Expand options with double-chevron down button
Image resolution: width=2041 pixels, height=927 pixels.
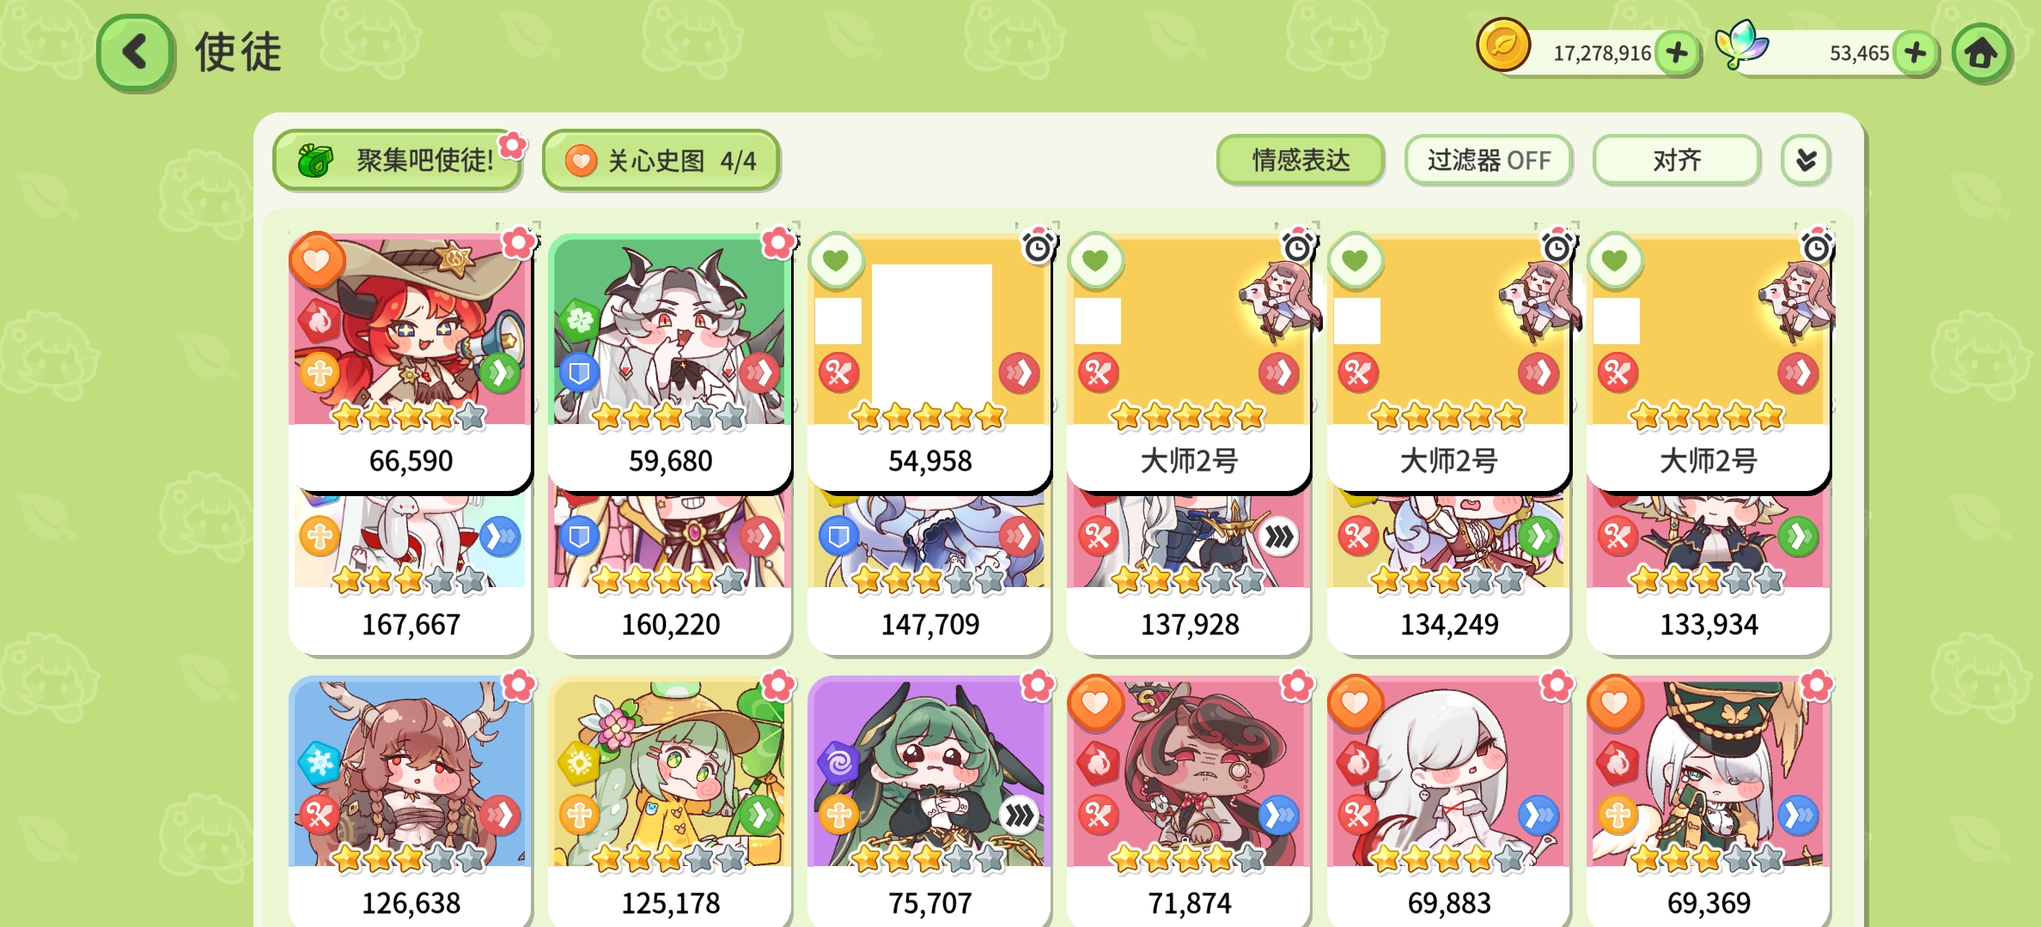tap(1806, 160)
